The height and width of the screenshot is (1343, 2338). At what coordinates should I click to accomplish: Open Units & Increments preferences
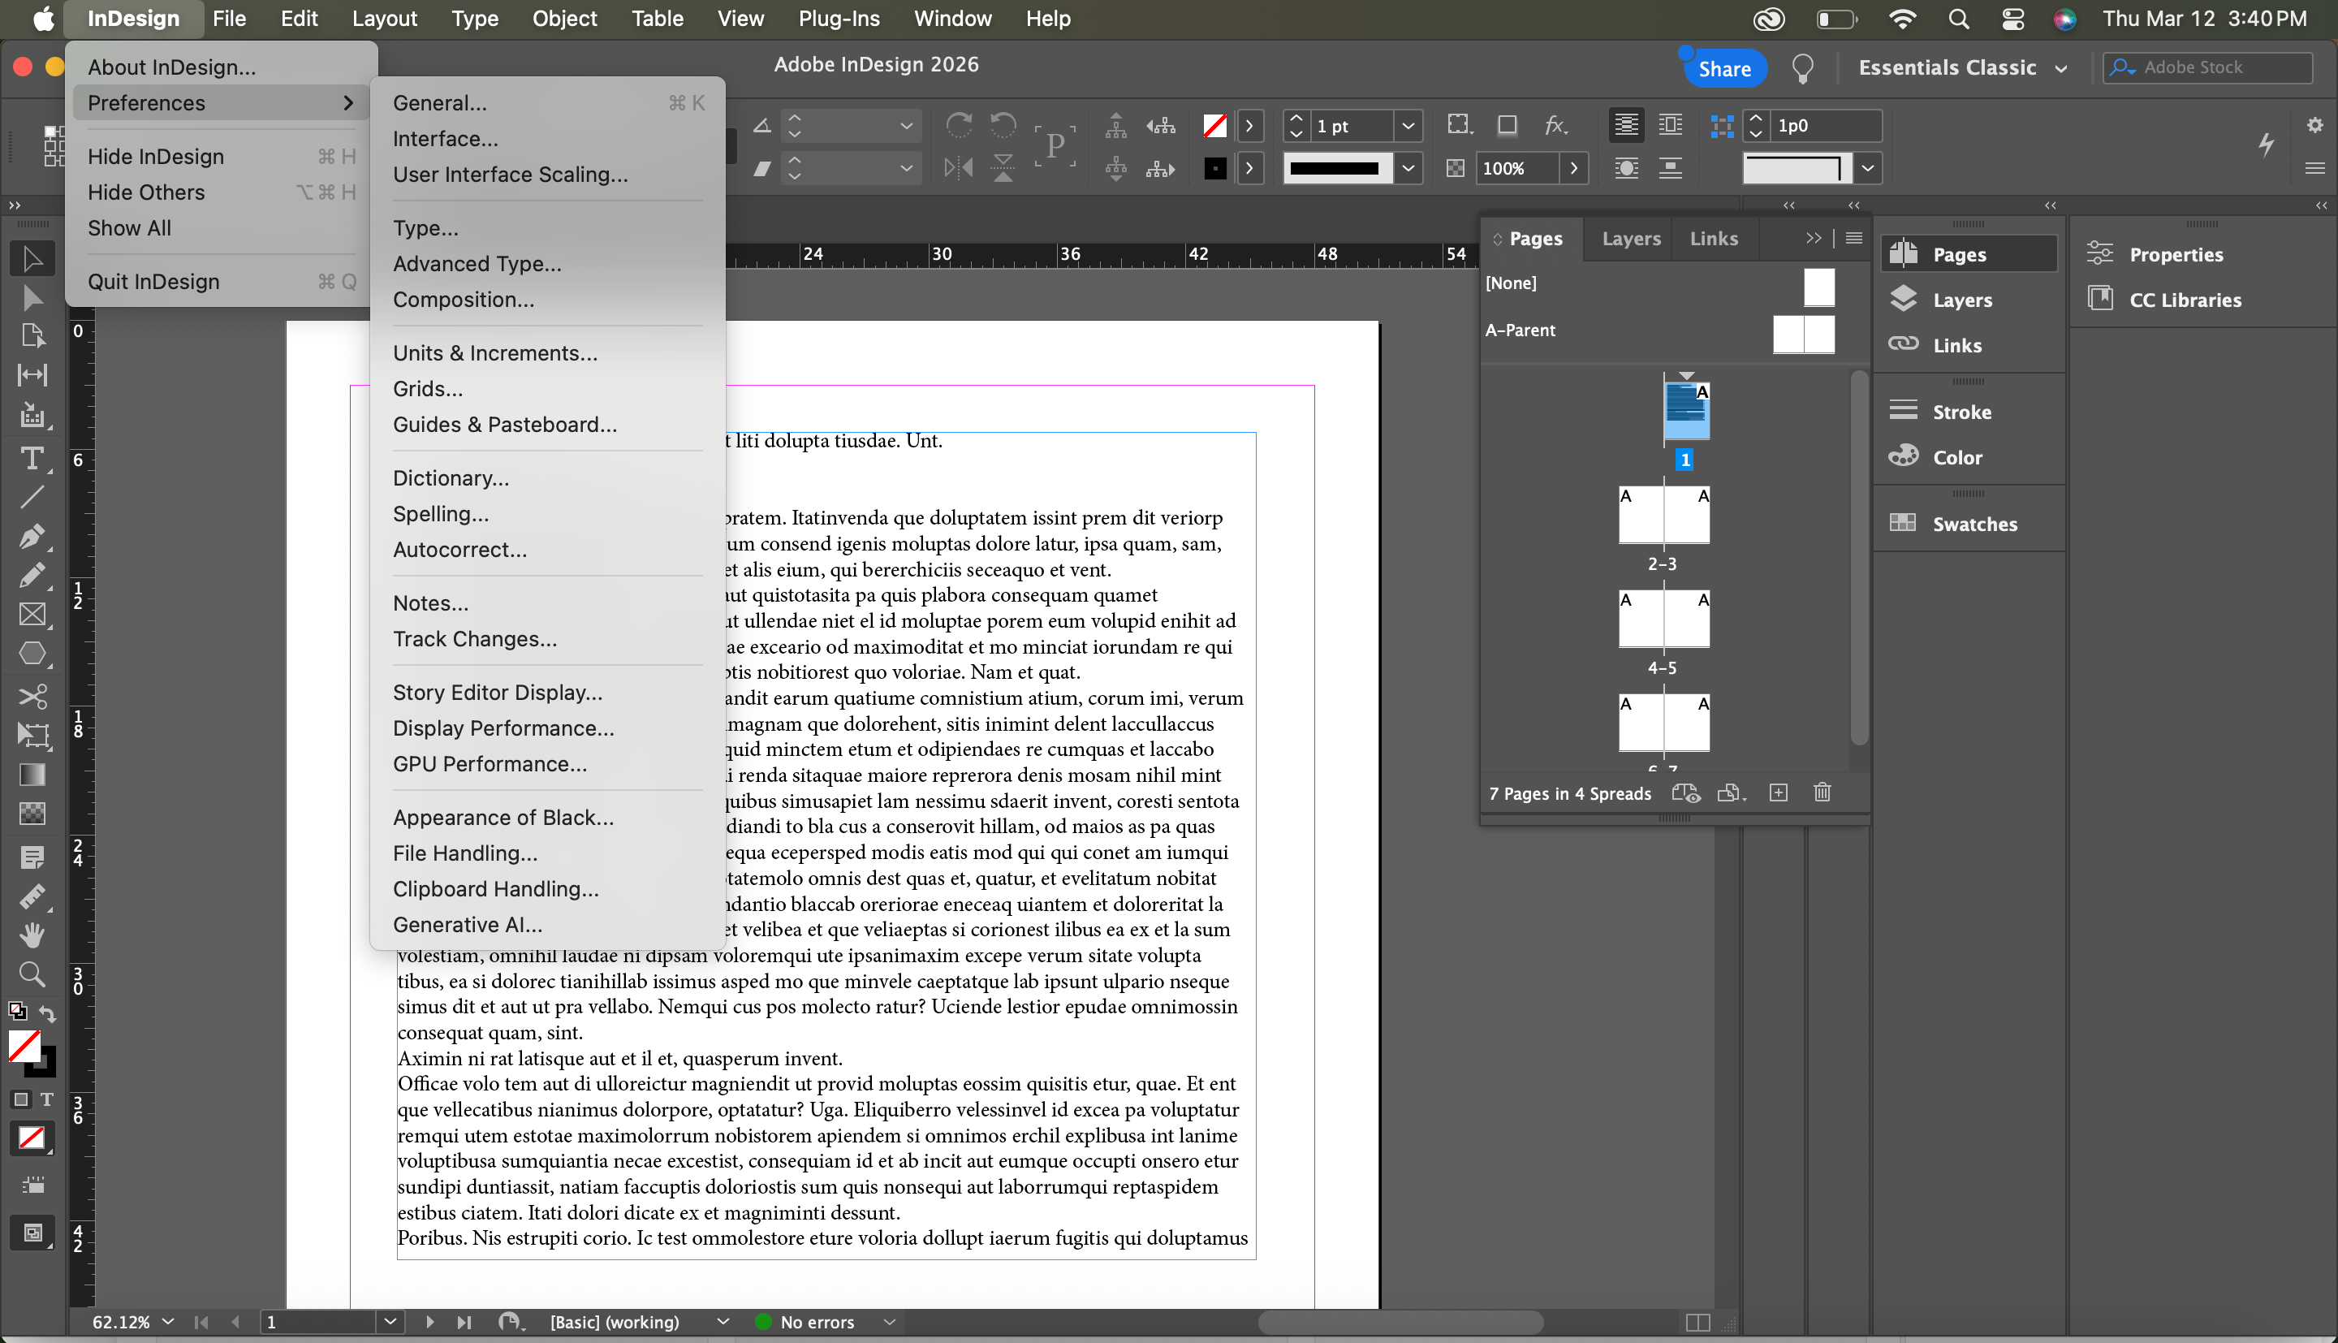coord(494,353)
